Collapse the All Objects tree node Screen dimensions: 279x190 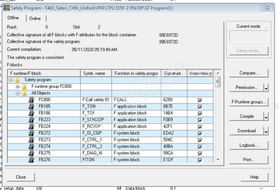pyautogui.click(x=18, y=93)
